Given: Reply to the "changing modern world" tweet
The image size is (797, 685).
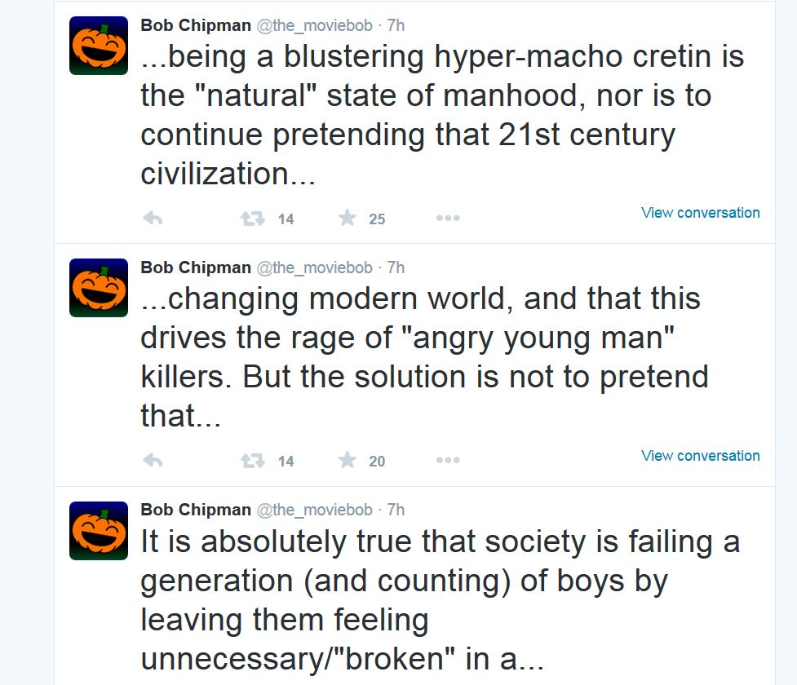Looking at the screenshot, I should [x=153, y=461].
